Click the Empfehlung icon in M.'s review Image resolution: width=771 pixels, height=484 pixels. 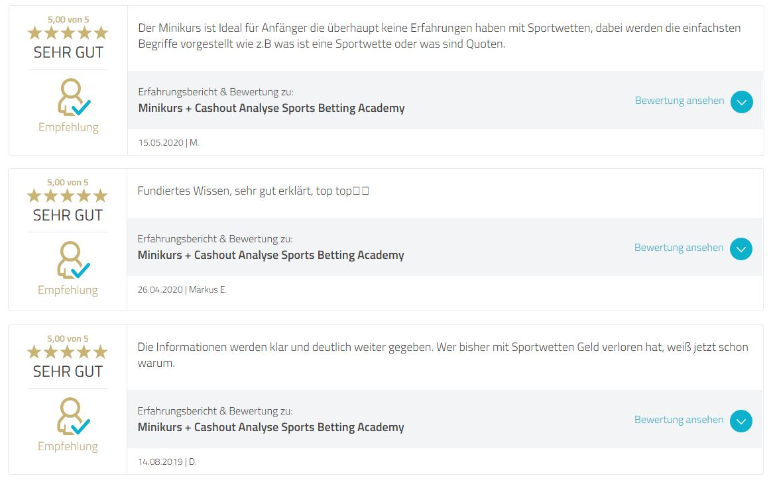72,97
